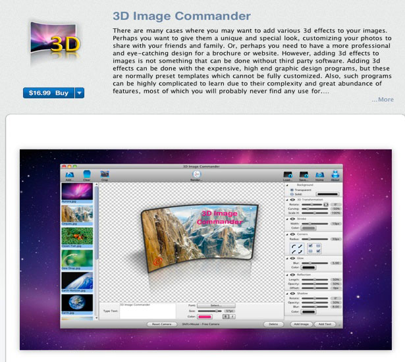Image resolution: width=405 pixels, height=362 pixels.
Task: Collapse the Corners section triangle
Action: tap(287, 234)
